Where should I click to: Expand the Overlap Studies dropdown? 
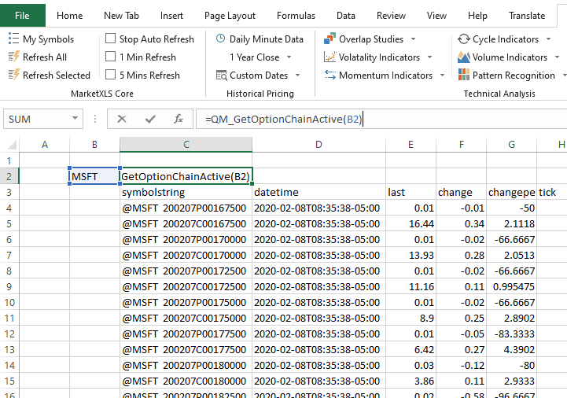414,39
